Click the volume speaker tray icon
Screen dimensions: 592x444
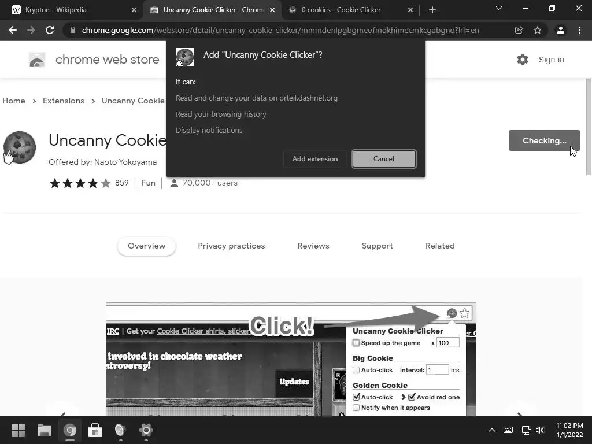[x=540, y=430]
